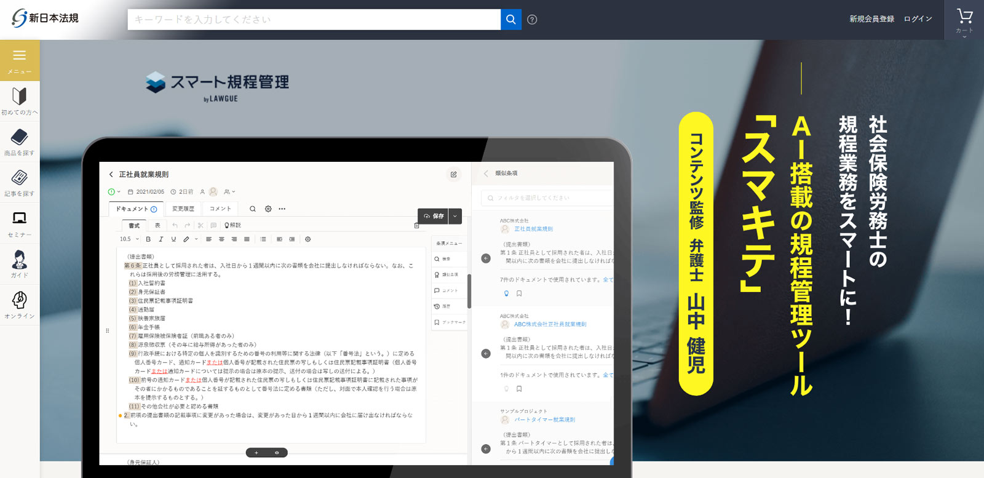Image resolution: width=984 pixels, height=478 pixels.
Task: Open the three-dot more options menu
Action: (x=282, y=209)
